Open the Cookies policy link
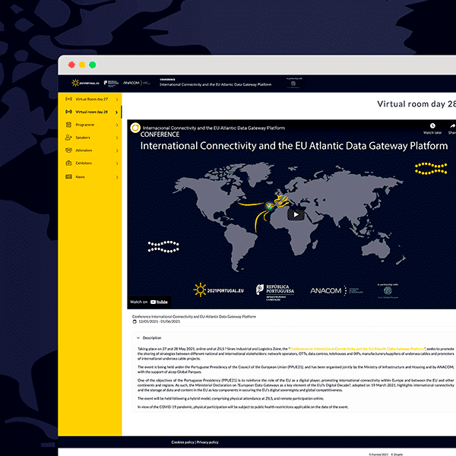Viewport: 456px width, 456px height. point(182,442)
